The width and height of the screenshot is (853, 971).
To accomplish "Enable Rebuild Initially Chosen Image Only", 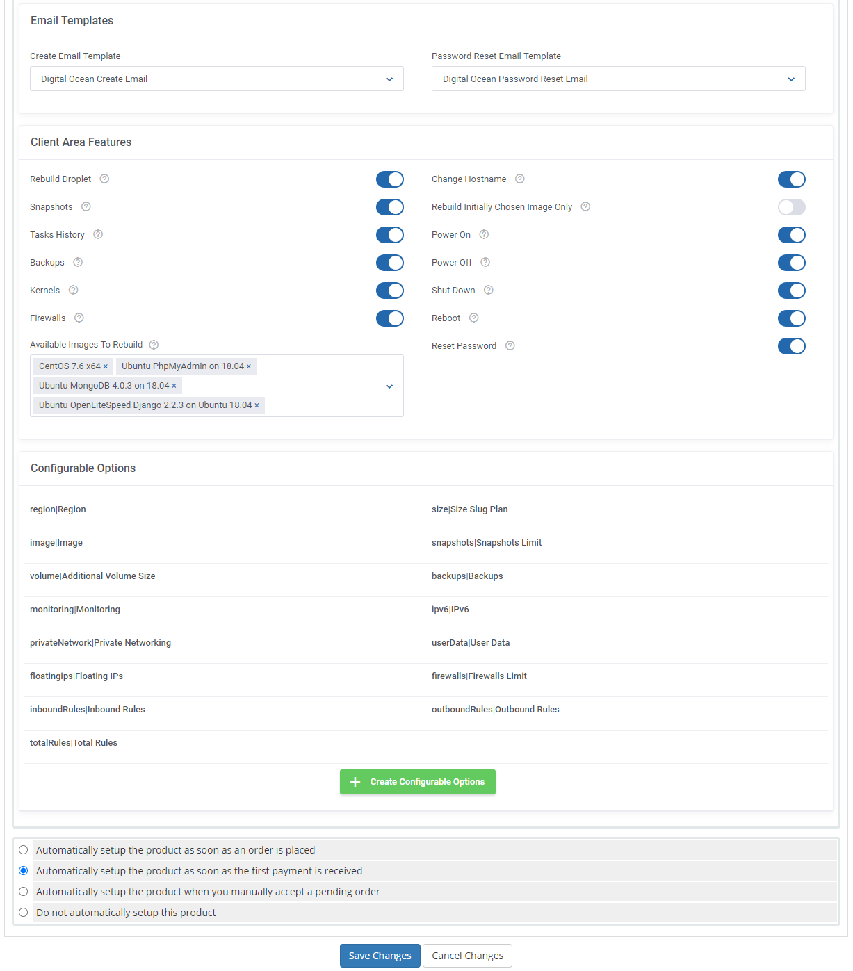I will click(x=792, y=207).
